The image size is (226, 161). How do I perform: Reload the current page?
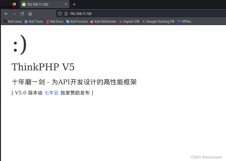(22, 14)
